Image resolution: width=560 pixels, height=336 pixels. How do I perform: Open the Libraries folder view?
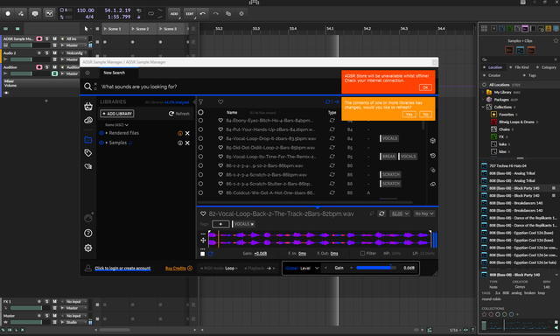coord(88,140)
